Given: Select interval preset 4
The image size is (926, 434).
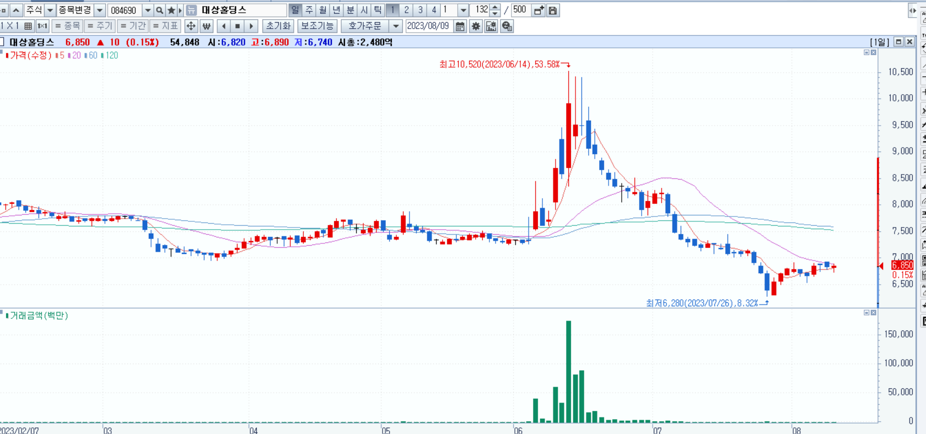Looking at the screenshot, I should click(434, 10).
